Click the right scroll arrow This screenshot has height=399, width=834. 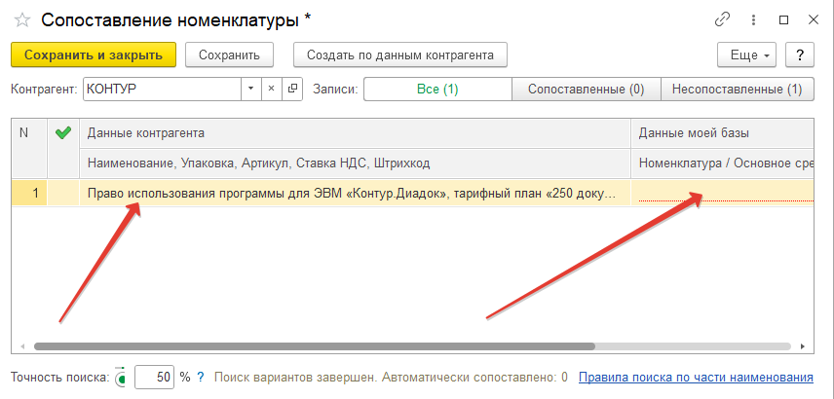tap(803, 346)
